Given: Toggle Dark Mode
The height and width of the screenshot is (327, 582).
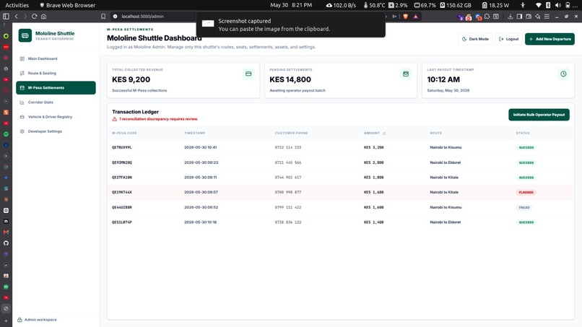Looking at the screenshot, I should (x=475, y=39).
